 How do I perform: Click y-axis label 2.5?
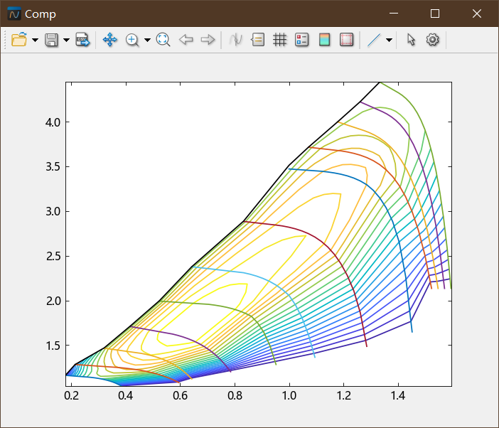[53, 256]
